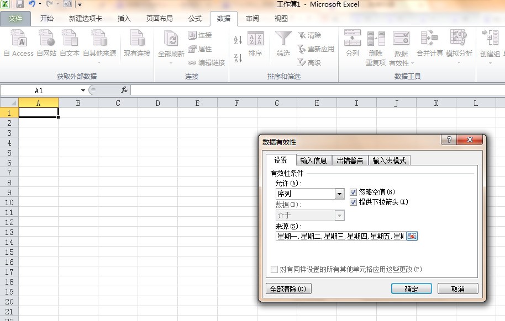Uncheck the 忽略空值 checkbox
The image size is (505, 321).
[352, 192]
